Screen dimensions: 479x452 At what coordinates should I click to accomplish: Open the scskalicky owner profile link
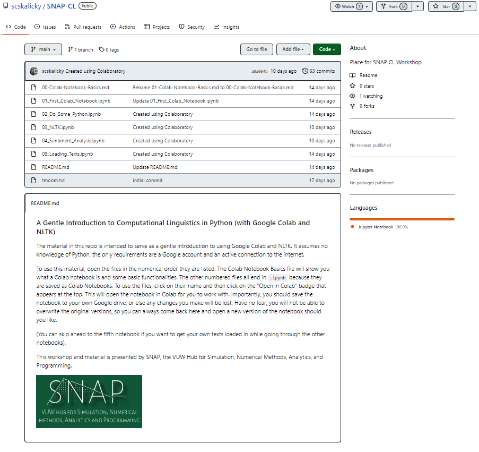point(27,6)
